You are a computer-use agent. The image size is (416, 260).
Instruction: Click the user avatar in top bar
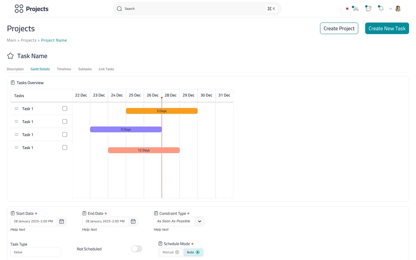click(398, 9)
